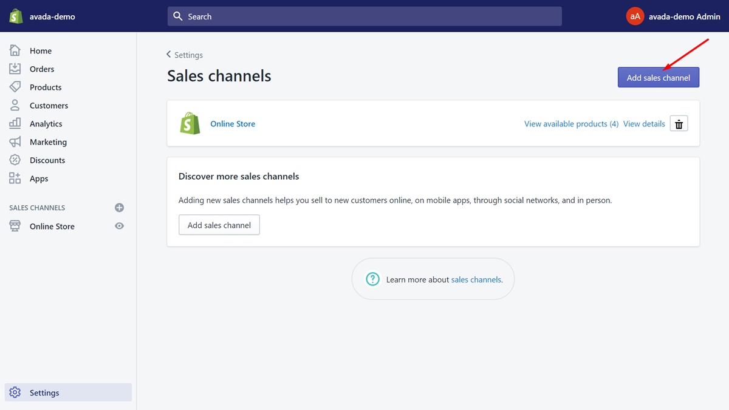Screen dimensions: 729x410
Task: Select Online Store in the sidebar
Action: point(52,227)
